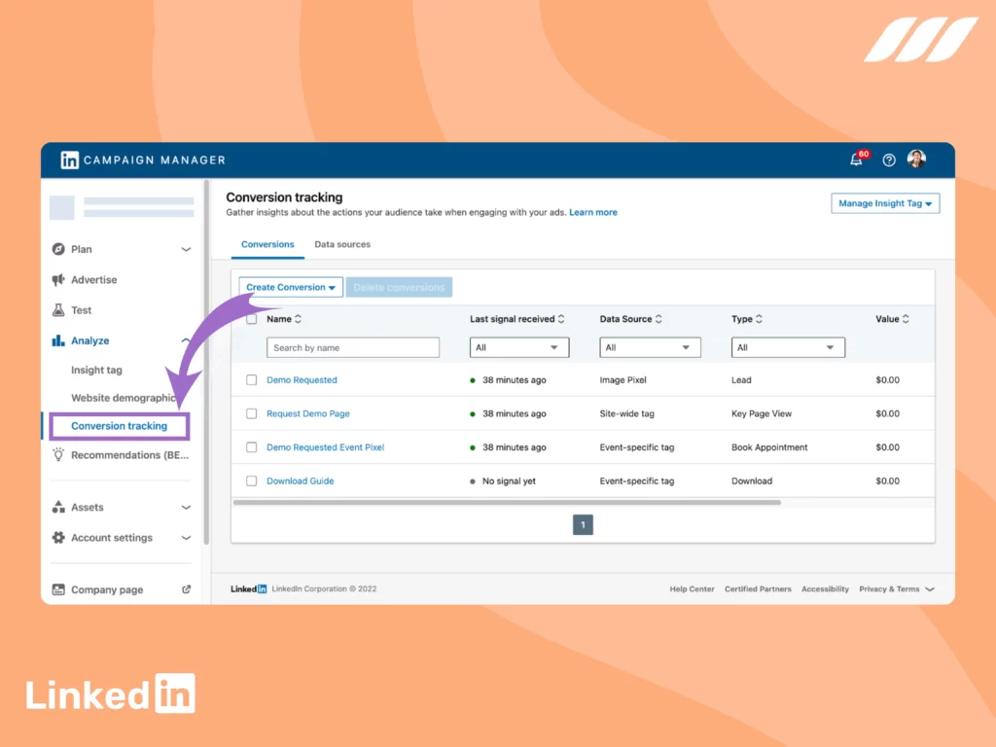This screenshot has height=747, width=996.
Task: Check the select-all checkbox in the header
Action: coord(251,318)
